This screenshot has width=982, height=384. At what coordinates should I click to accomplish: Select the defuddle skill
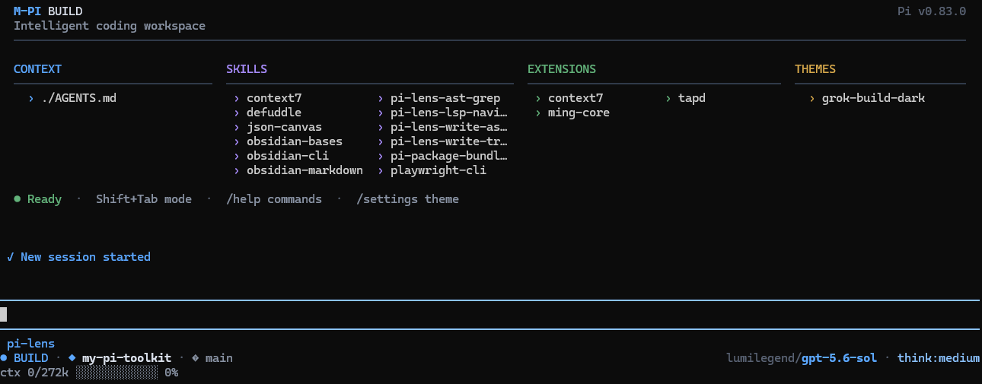click(274, 113)
